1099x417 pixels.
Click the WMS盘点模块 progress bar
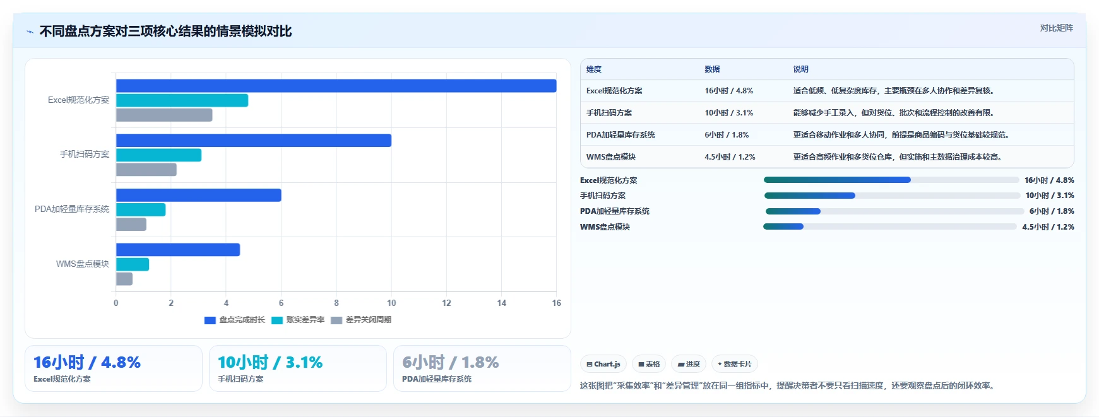pos(890,226)
